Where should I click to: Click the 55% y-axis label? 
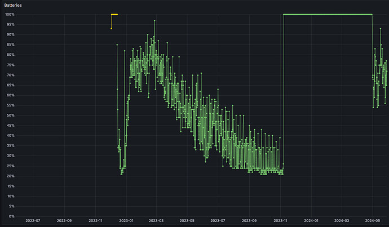coord(11,105)
